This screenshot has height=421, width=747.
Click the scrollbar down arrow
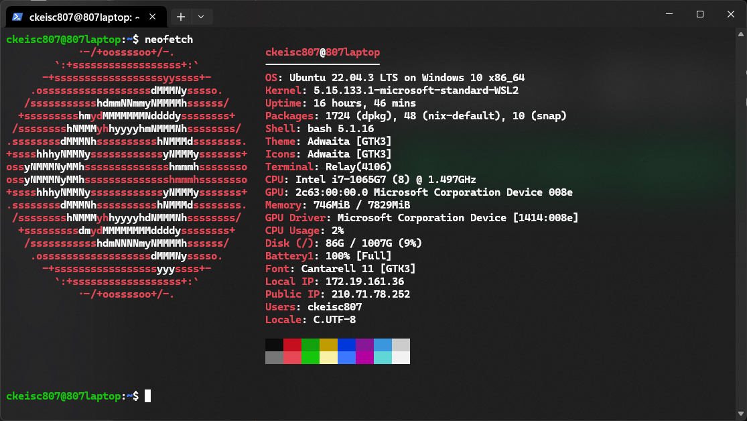pyautogui.click(x=741, y=414)
